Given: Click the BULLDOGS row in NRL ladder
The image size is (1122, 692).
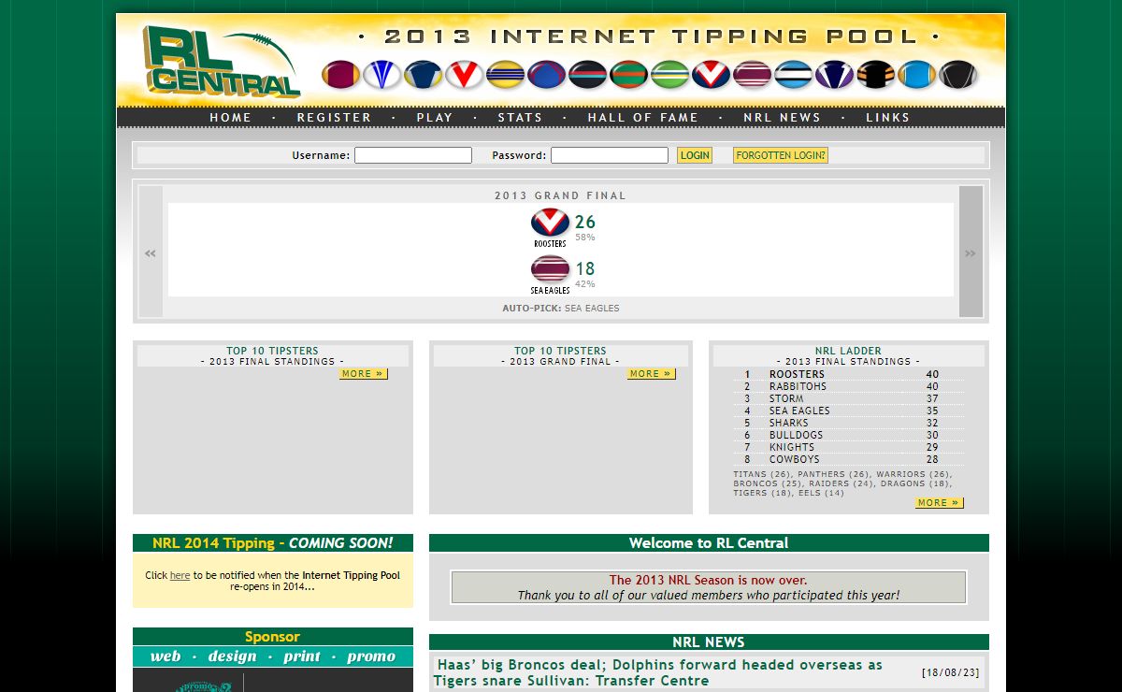Looking at the screenshot, I should (849, 435).
